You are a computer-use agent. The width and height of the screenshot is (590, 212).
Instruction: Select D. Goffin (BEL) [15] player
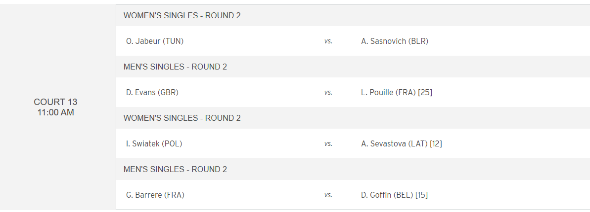pyautogui.click(x=394, y=195)
